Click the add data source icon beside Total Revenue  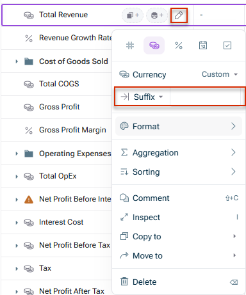coord(157,15)
